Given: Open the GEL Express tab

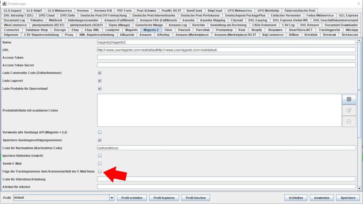Looking at the screenshot, I should [x=348, y=15].
